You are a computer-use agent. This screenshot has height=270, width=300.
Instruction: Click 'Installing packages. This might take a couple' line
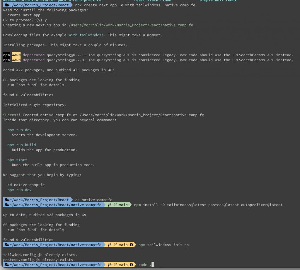[65, 45]
